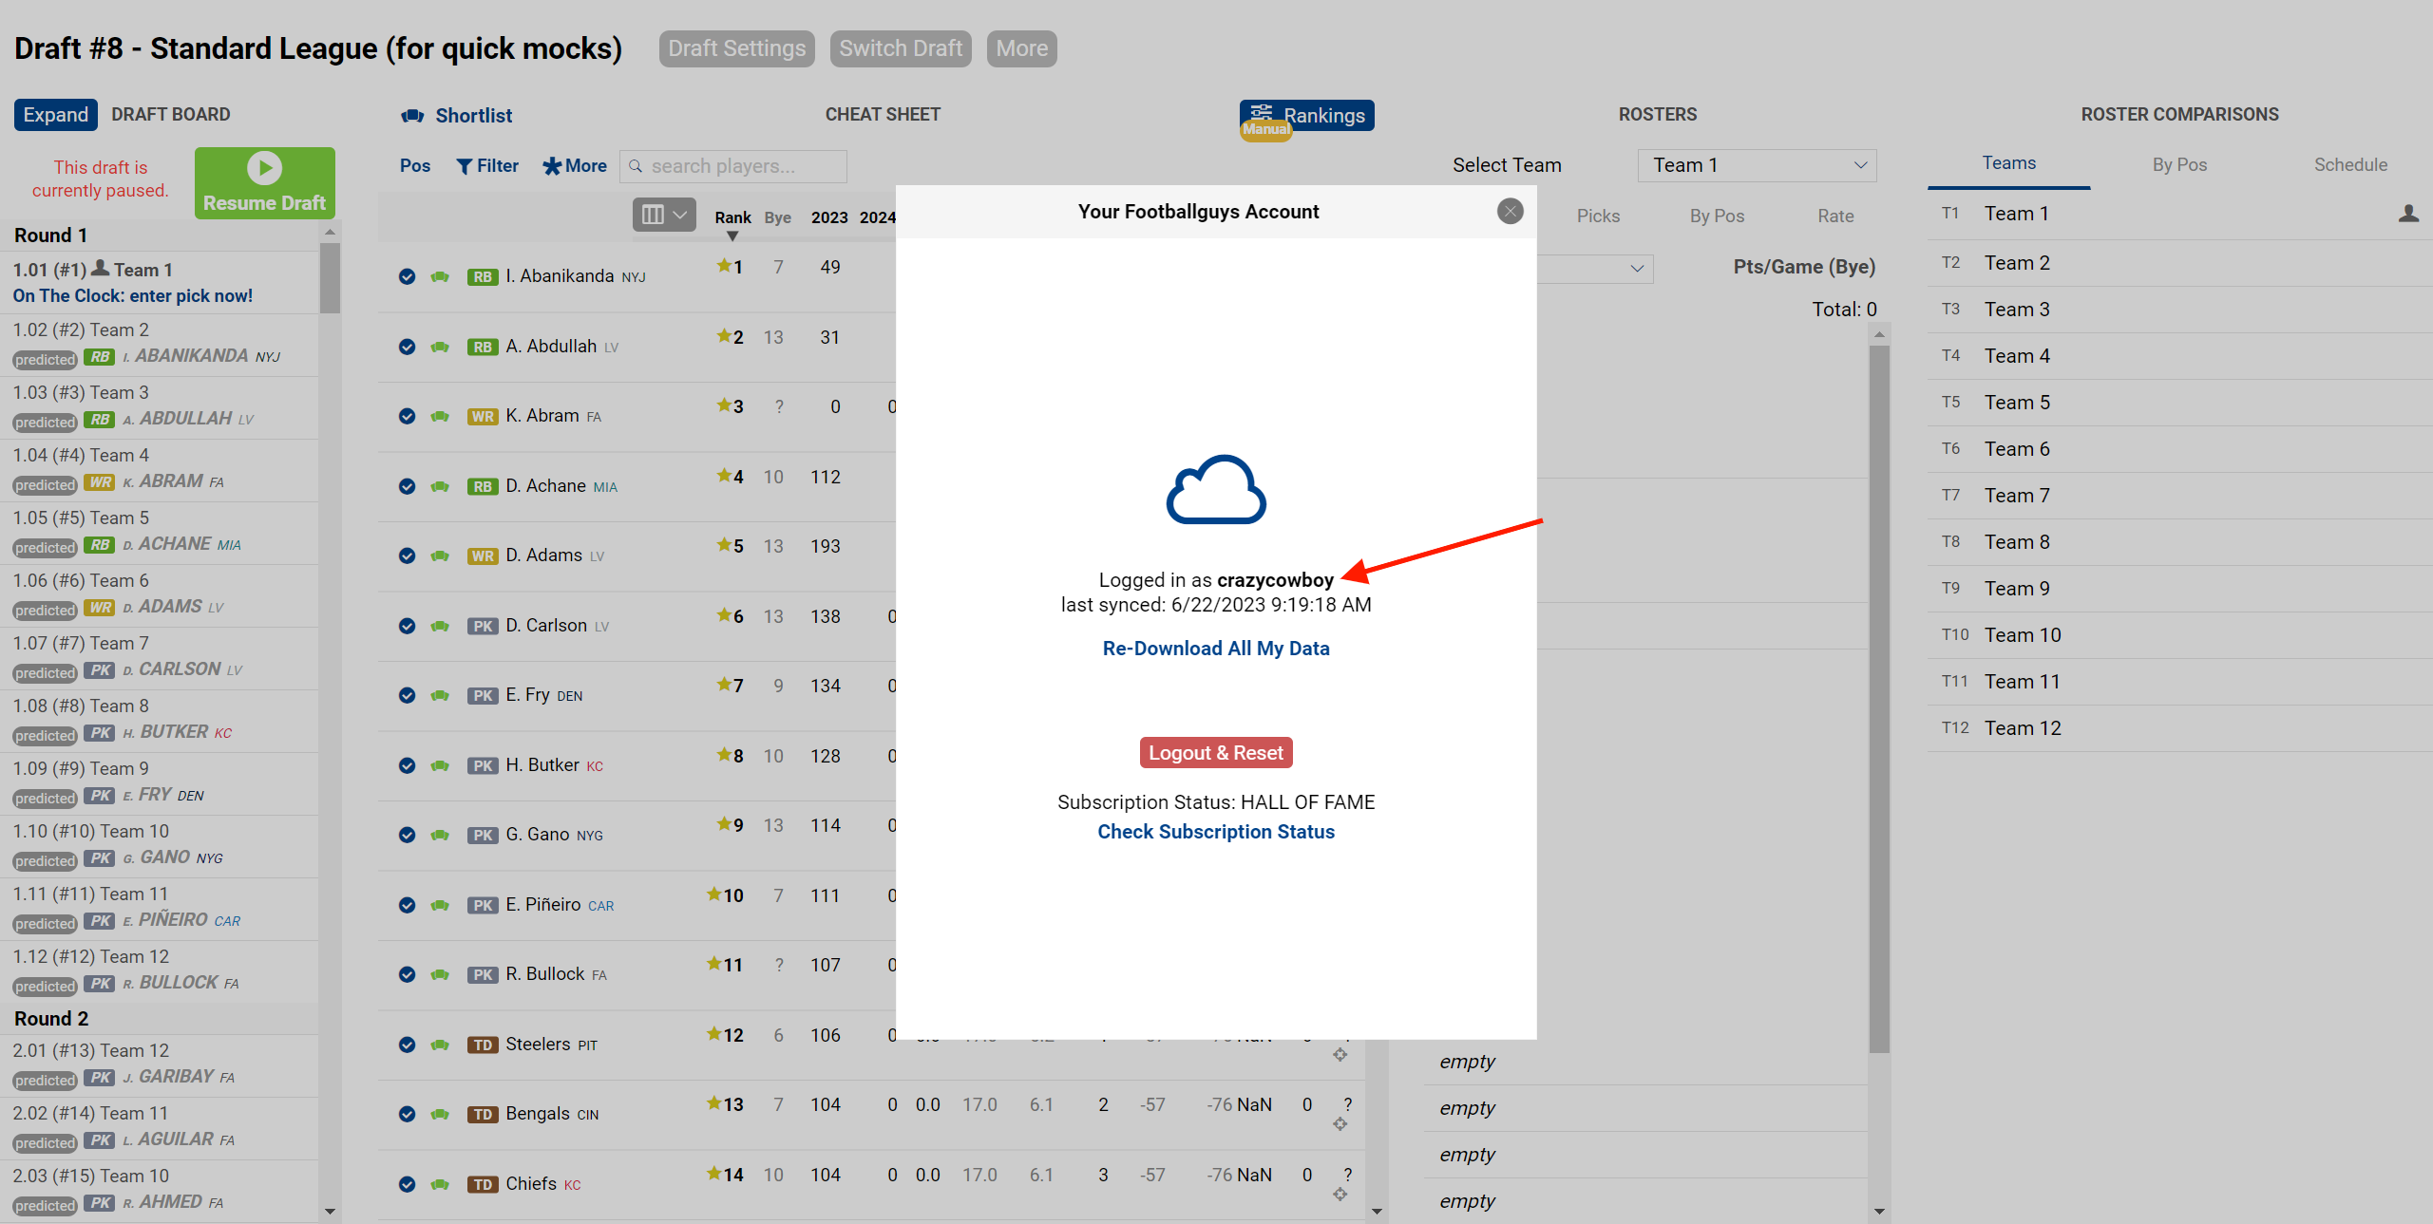Select pick 1.01 Team 1 on the clock
The width and height of the screenshot is (2433, 1224).
click(160, 283)
